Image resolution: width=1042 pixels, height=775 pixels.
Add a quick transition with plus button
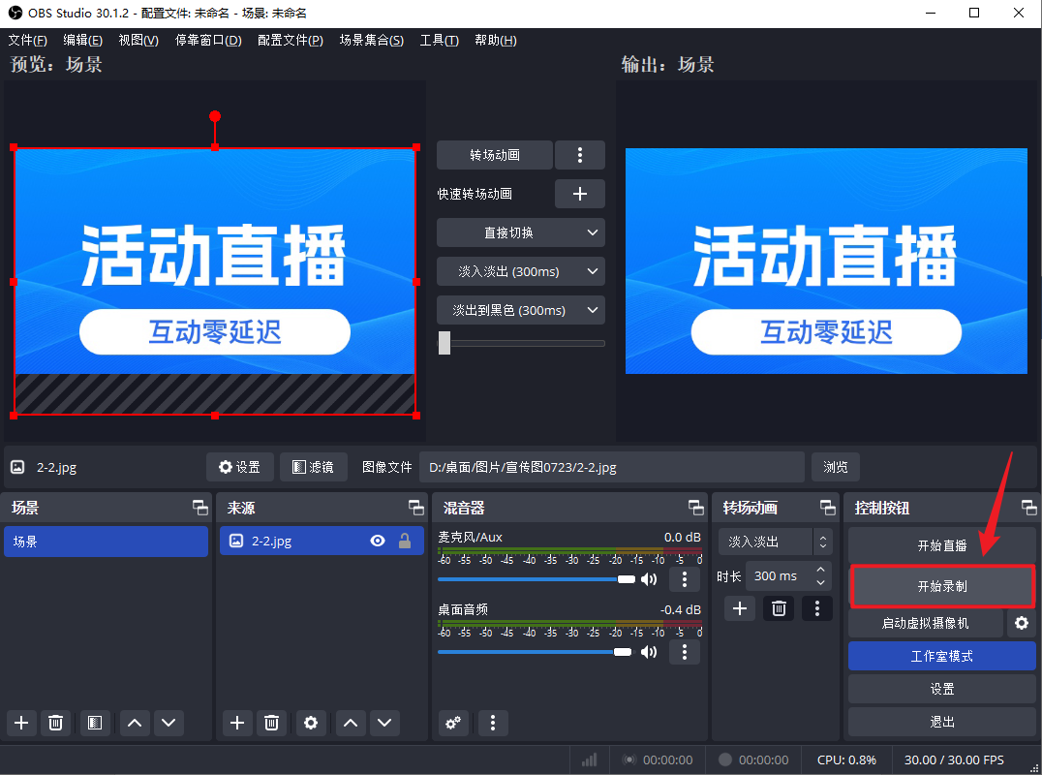pos(579,194)
